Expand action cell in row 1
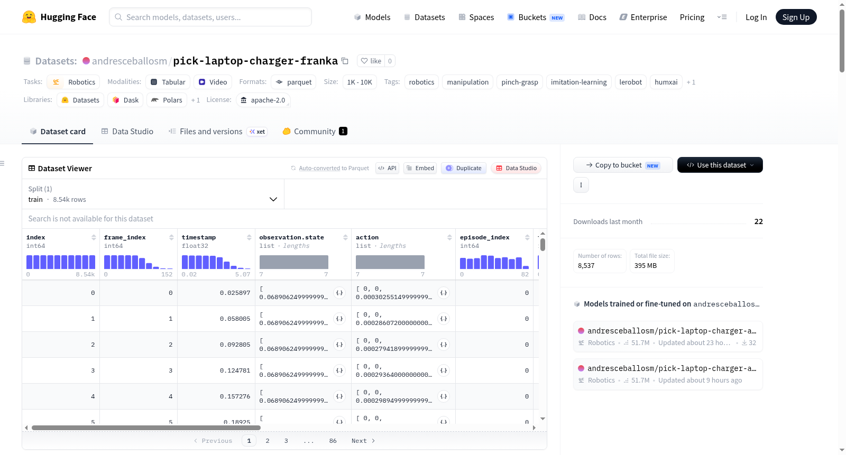Viewport: 846px width, 455px height. click(x=444, y=319)
